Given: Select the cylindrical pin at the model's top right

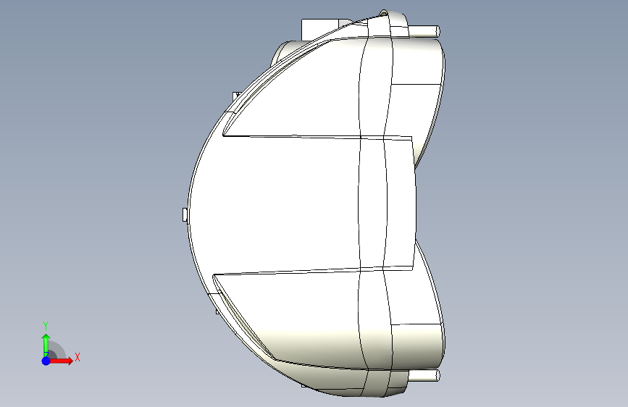Looking at the screenshot, I should point(424,32).
